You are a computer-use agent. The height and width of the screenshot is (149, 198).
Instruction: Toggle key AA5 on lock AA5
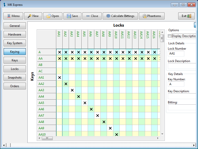(85, 103)
